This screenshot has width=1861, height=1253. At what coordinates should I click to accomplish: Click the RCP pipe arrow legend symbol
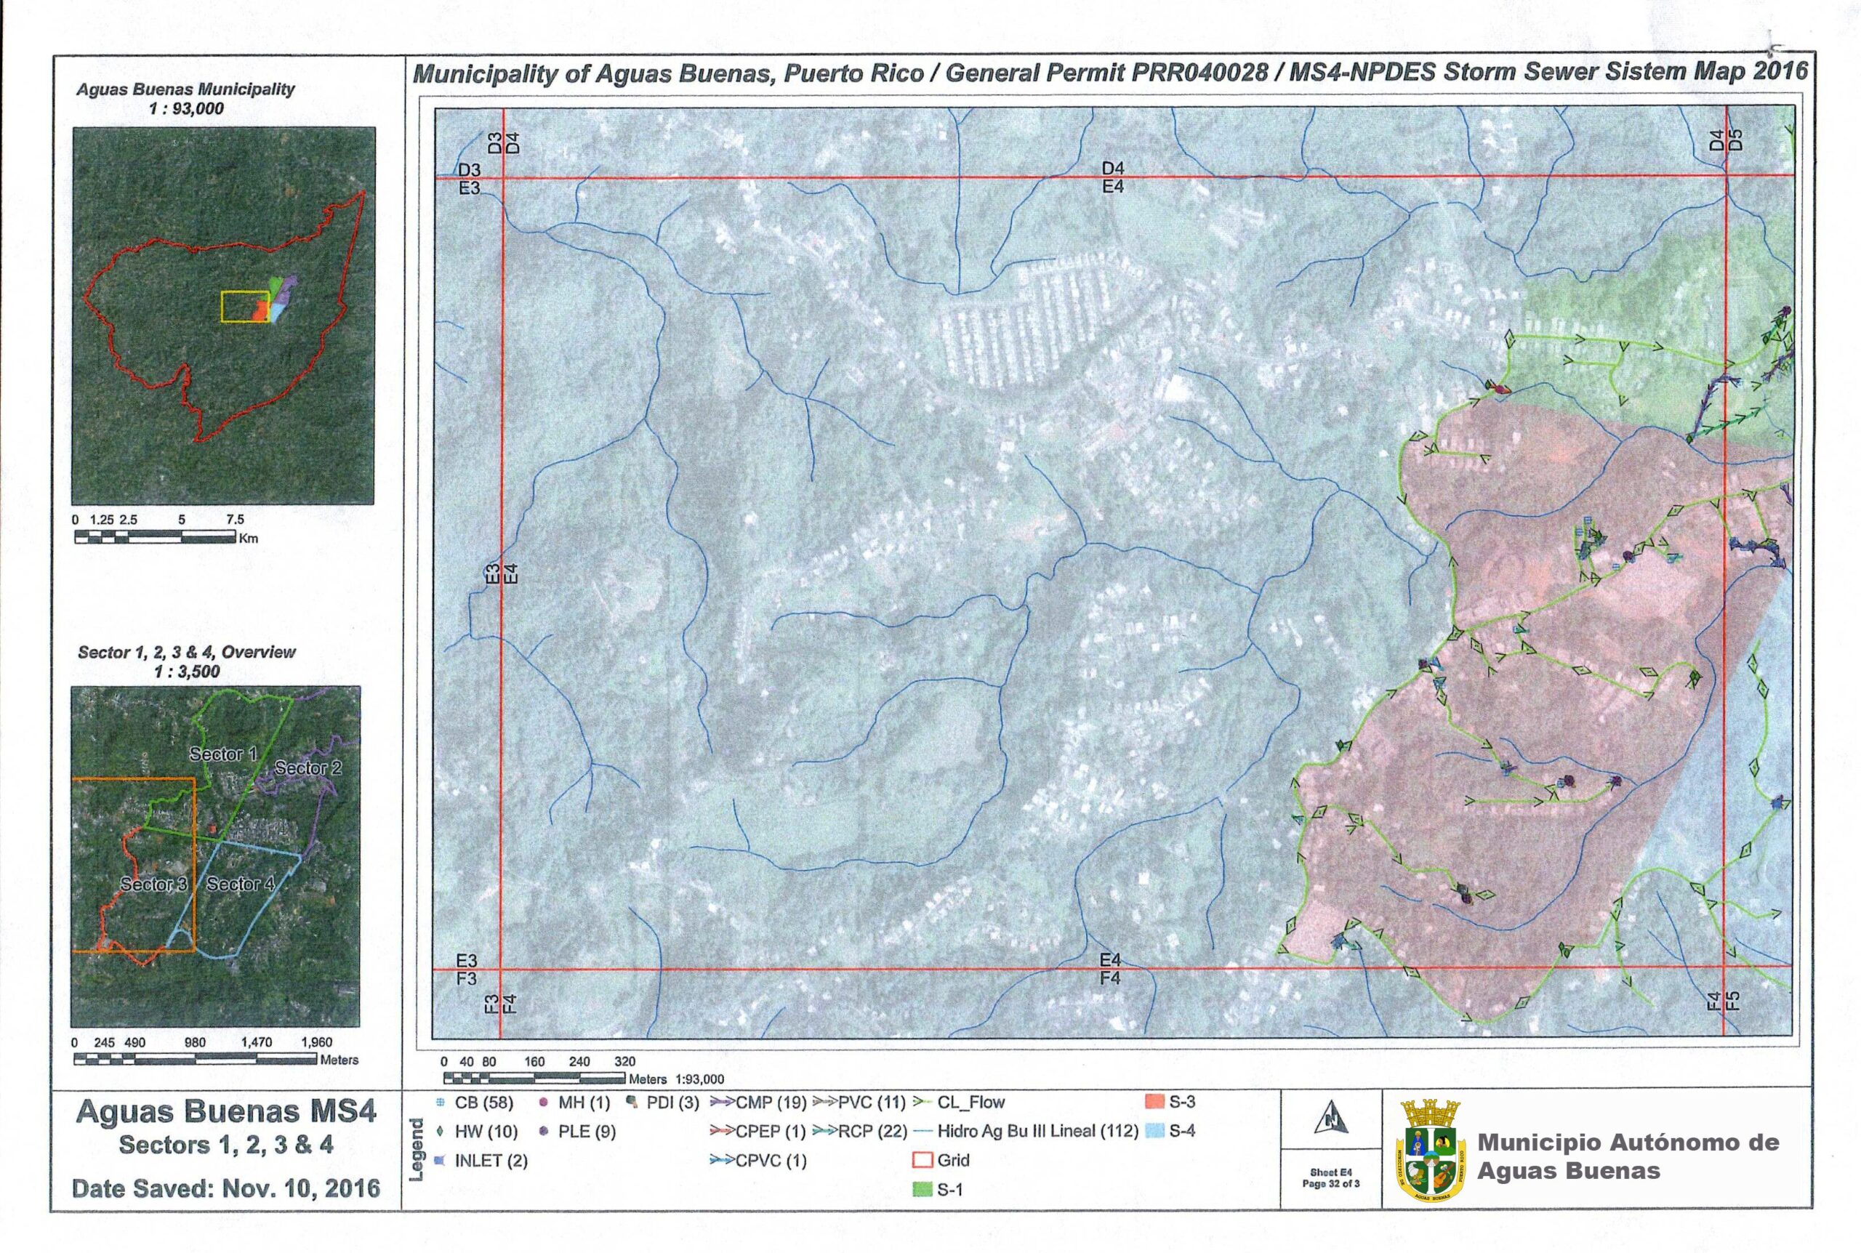click(x=824, y=1132)
